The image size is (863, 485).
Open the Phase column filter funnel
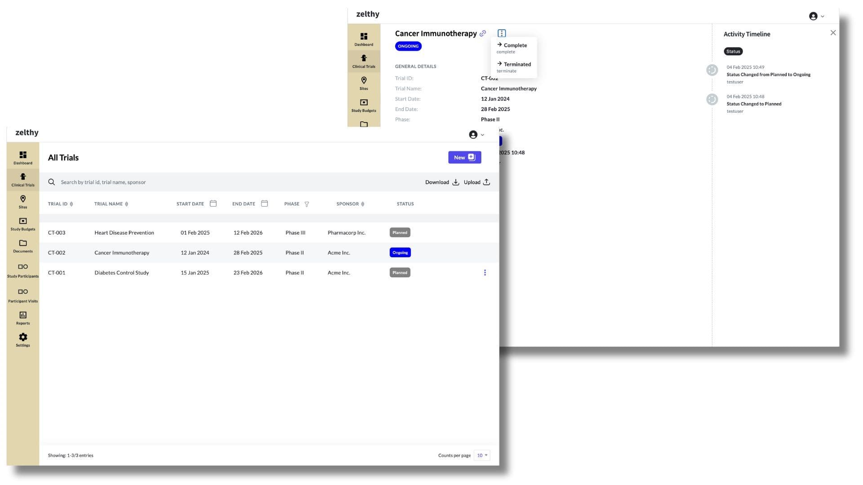307,204
